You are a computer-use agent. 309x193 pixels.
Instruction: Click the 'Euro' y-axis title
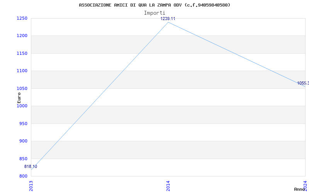[19, 98]
